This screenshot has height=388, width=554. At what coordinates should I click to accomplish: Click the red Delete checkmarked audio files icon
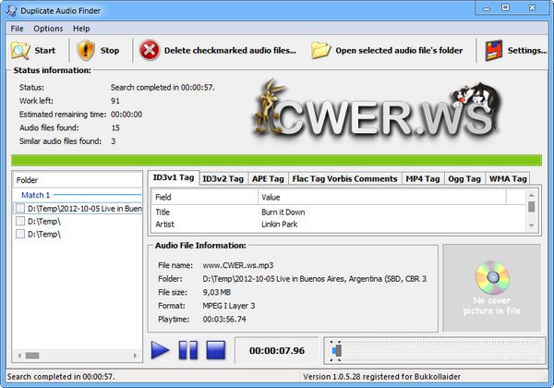(149, 50)
